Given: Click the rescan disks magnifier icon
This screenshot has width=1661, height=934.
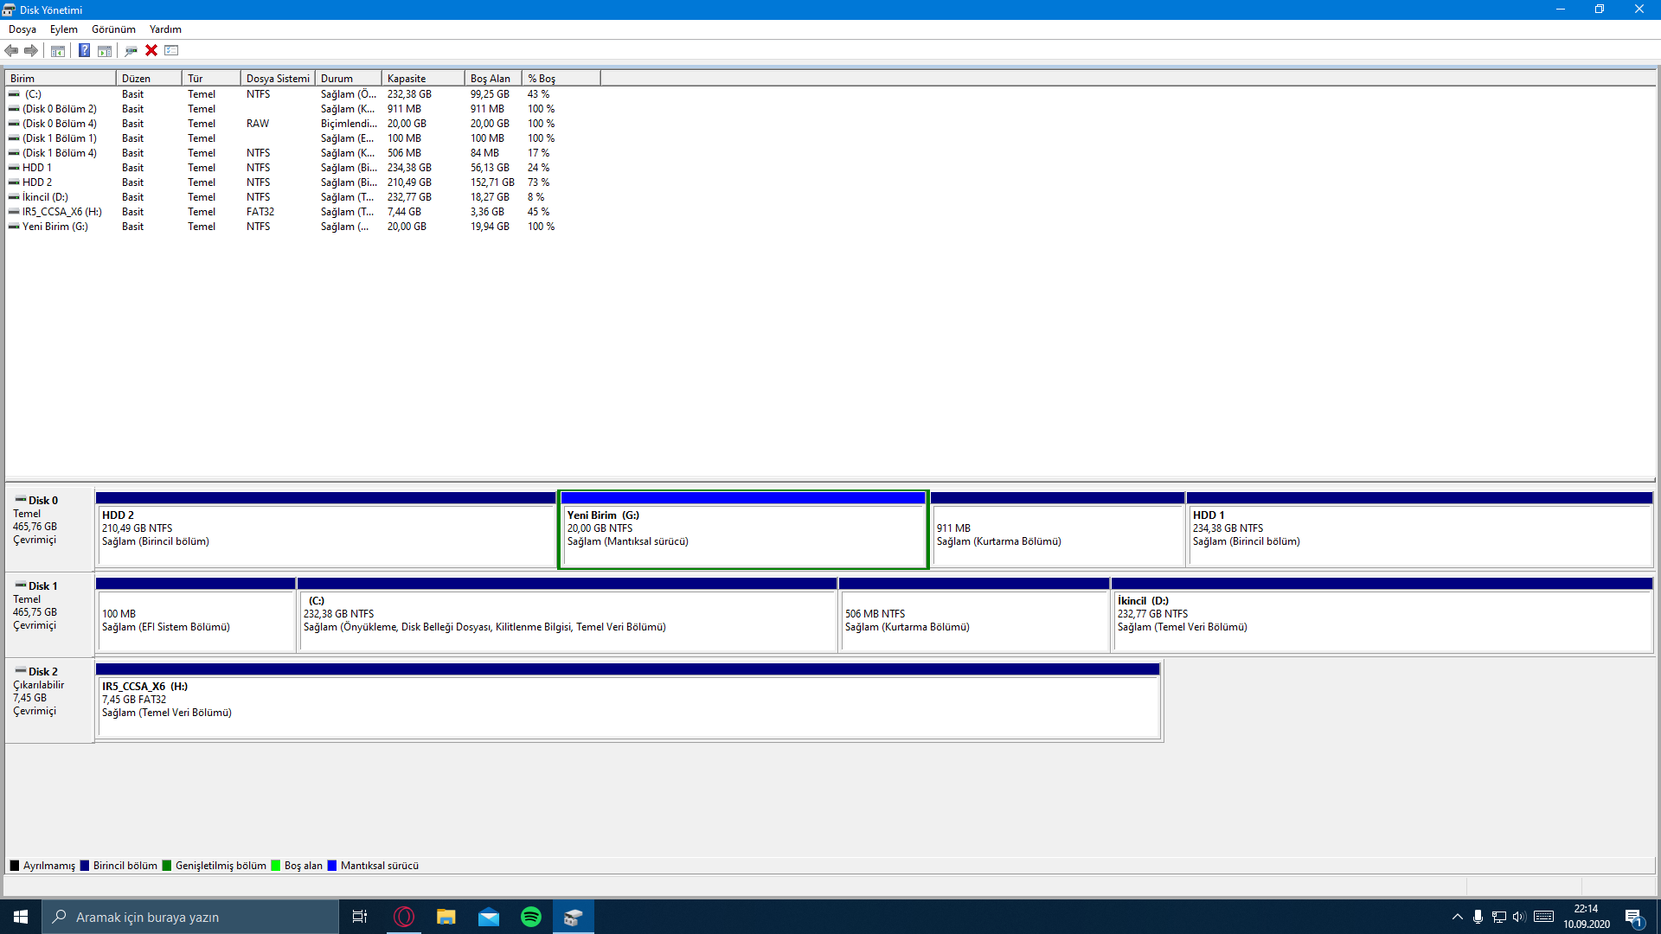Looking at the screenshot, I should pyautogui.click(x=131, y=51).
